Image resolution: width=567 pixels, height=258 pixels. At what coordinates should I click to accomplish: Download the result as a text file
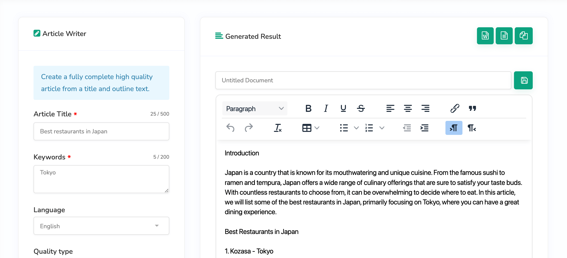pos(504,36)
